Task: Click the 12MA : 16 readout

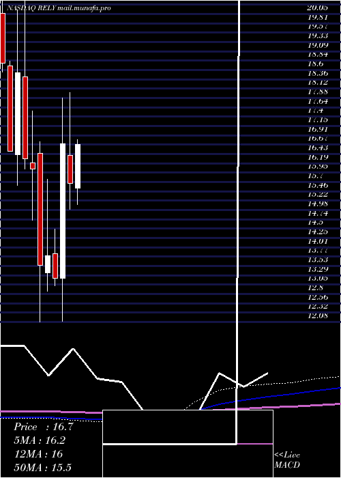Action: coord(39,454)
